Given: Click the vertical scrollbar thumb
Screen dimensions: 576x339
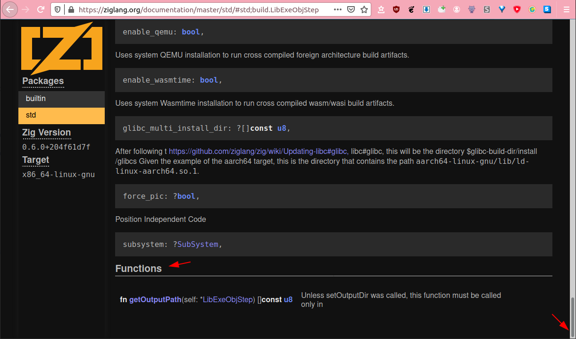Looking at the screenshot, I should tap(573, 316).
